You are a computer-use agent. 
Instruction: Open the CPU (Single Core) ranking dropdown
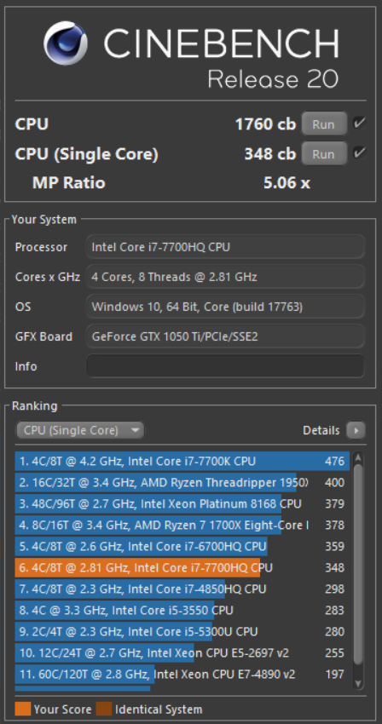pos(80,430)
